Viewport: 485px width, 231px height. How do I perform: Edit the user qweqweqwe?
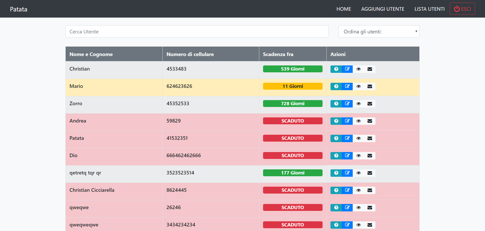[347, 225]
